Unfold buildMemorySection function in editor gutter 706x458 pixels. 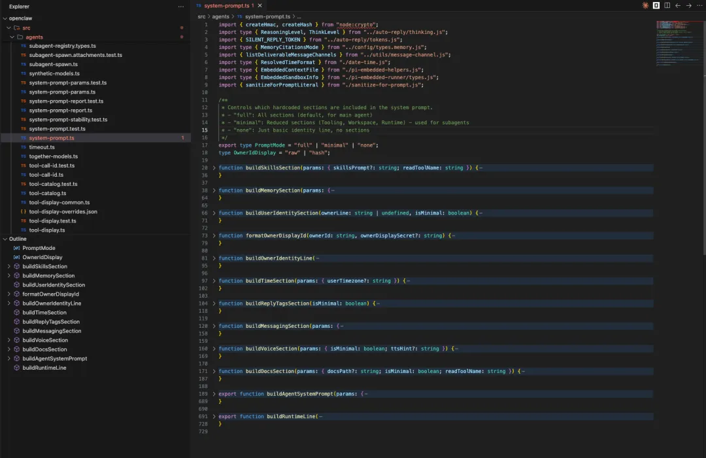(x=214, y=190)
